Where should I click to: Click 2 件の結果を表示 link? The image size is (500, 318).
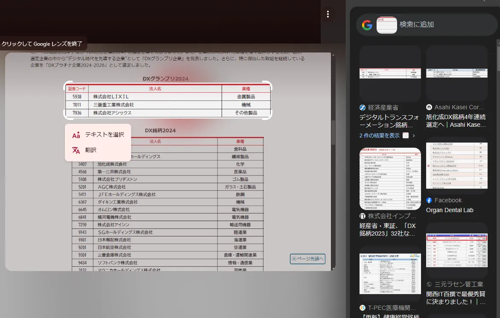pos(379,135)
